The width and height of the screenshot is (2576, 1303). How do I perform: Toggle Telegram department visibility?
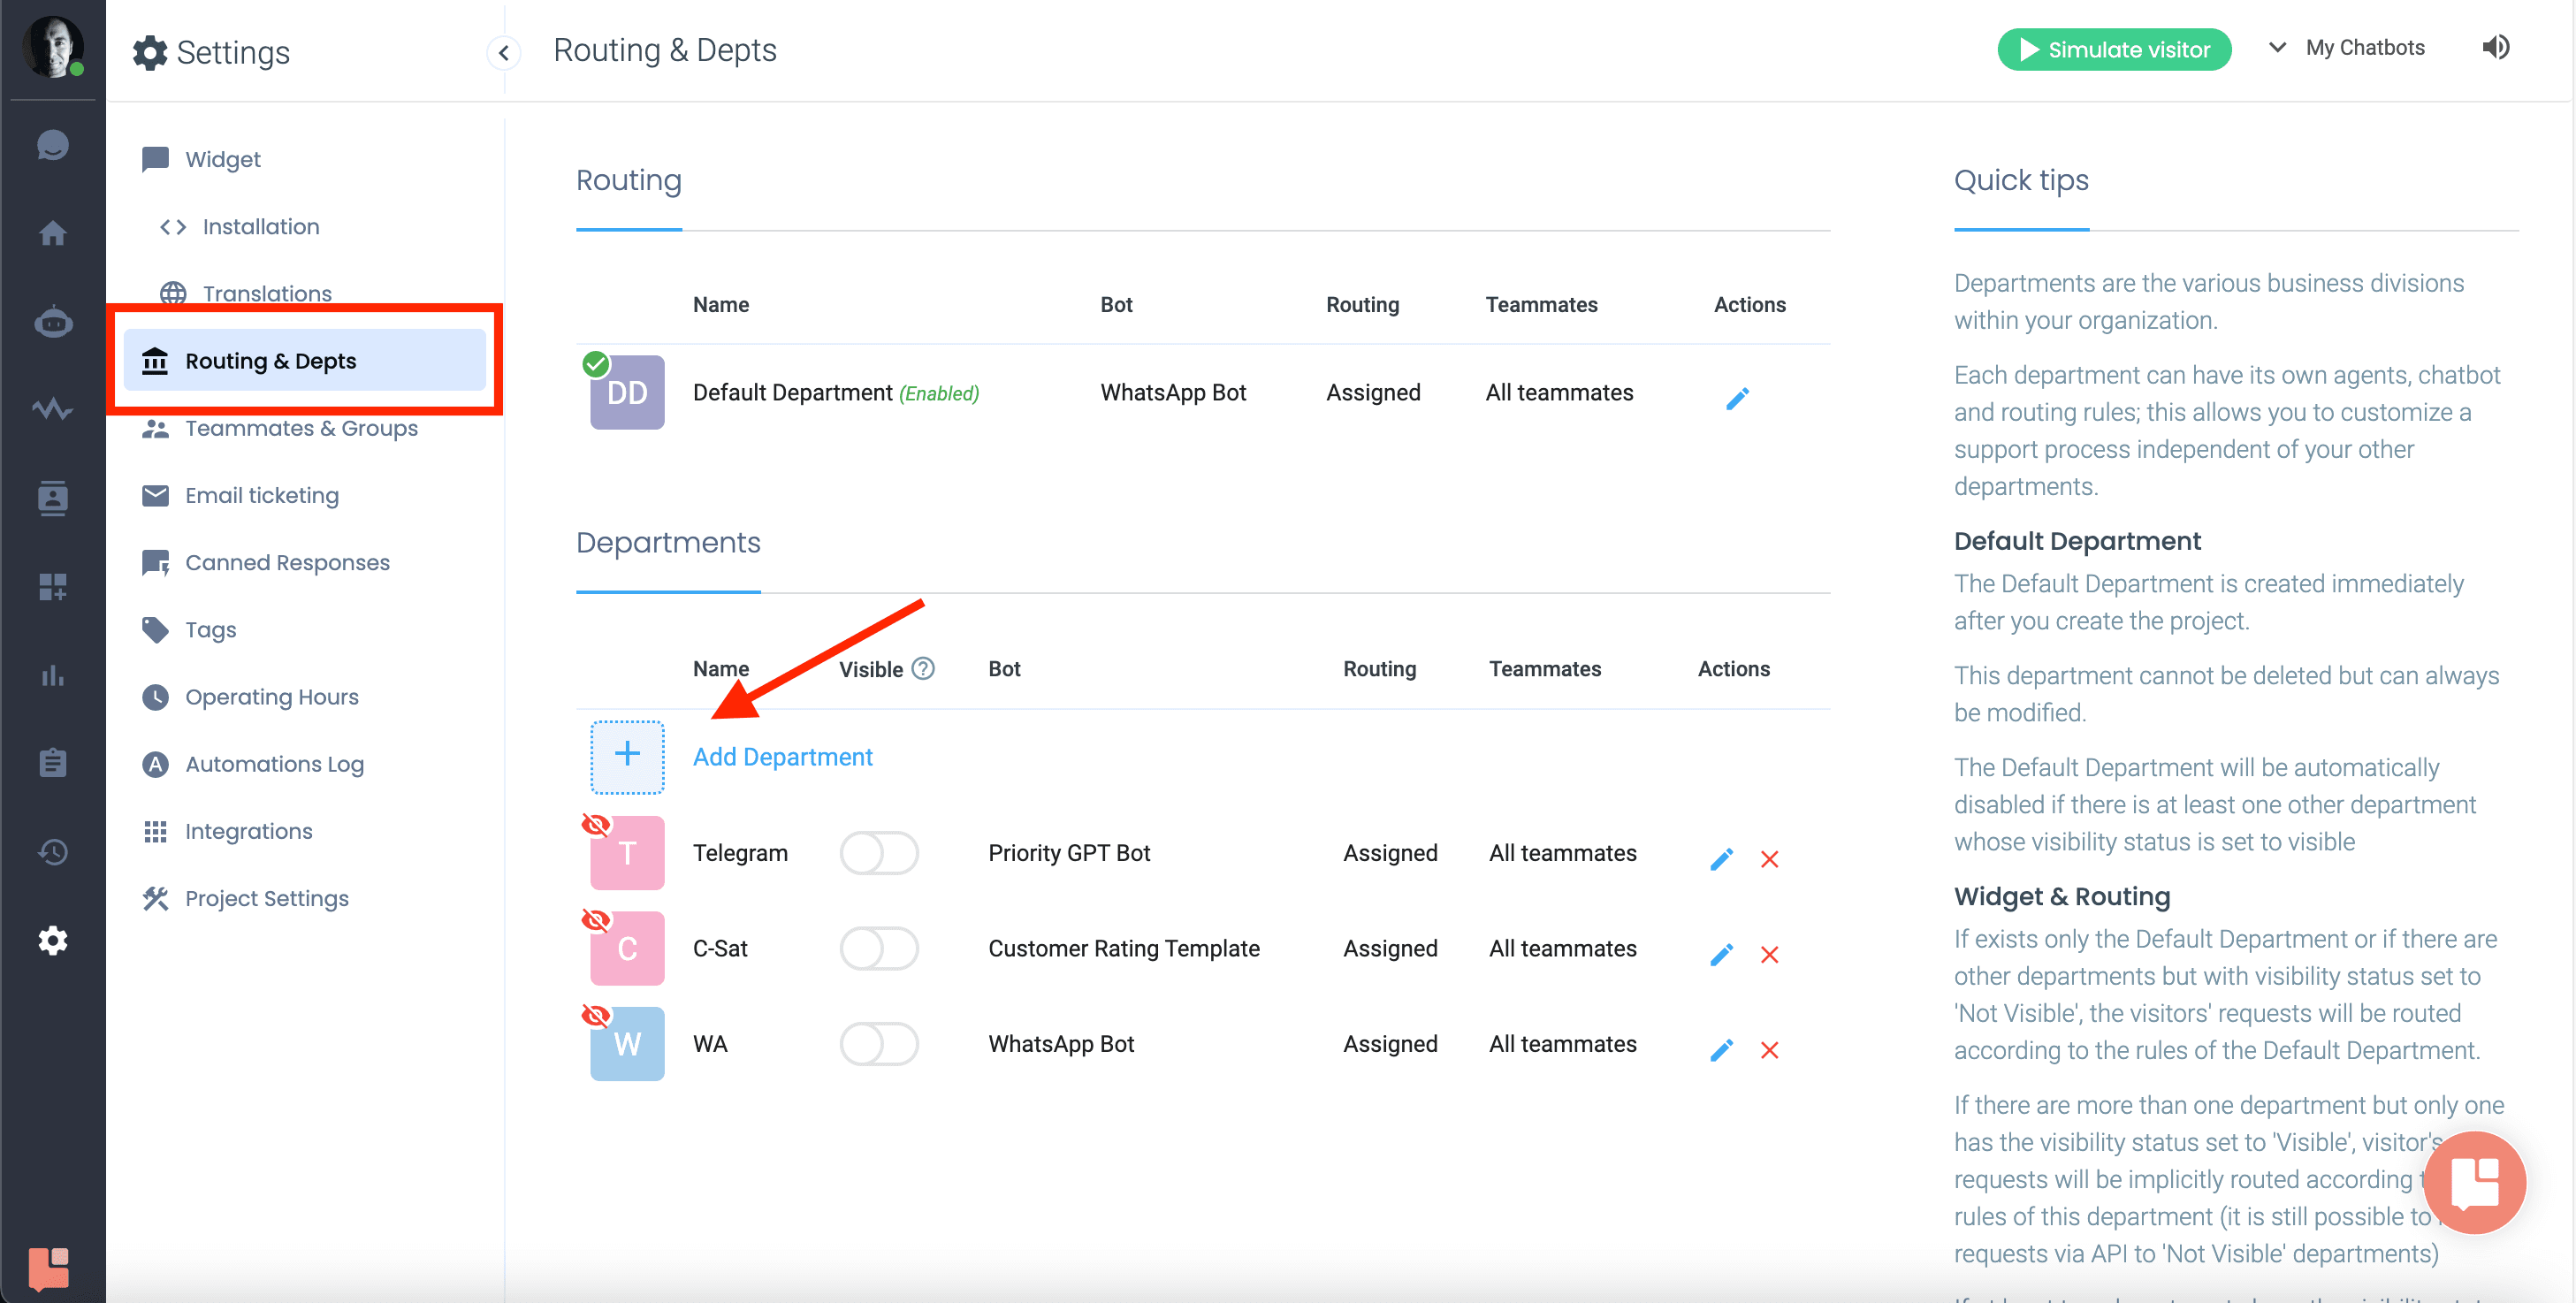(x=879, y=853)
